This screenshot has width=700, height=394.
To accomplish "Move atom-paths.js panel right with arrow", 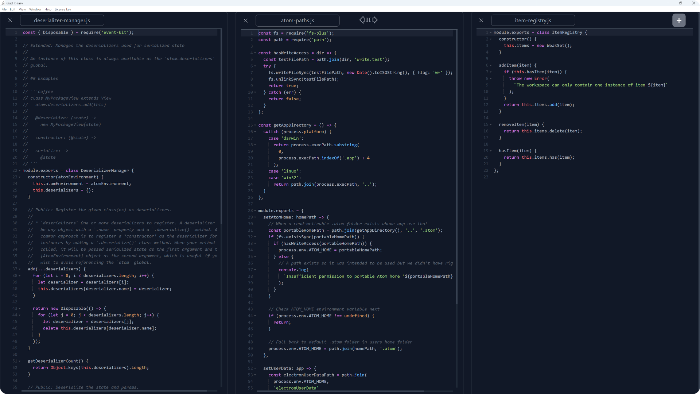I will [375, 20].
